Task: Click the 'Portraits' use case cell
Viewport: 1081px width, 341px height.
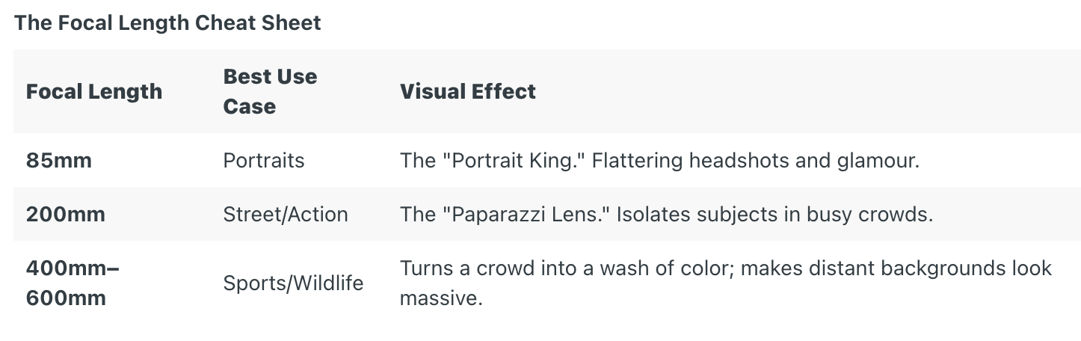Action: tap(264, 161)
